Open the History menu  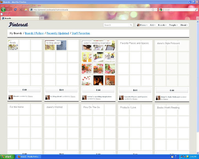[x=18, y=6]
